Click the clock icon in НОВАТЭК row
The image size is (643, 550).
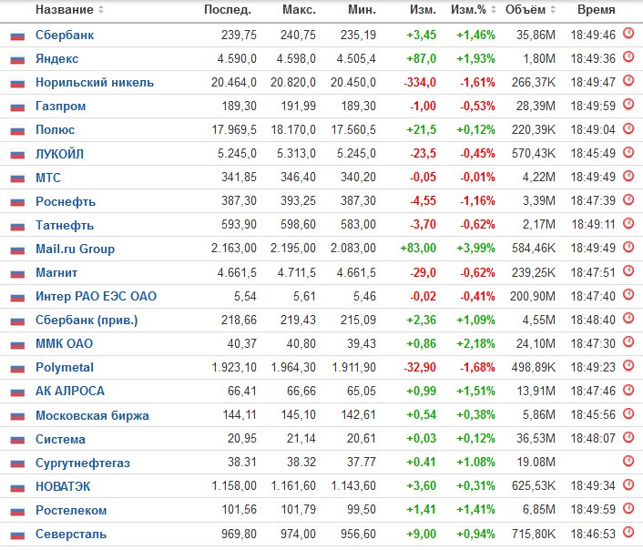(x=628, y=484)
